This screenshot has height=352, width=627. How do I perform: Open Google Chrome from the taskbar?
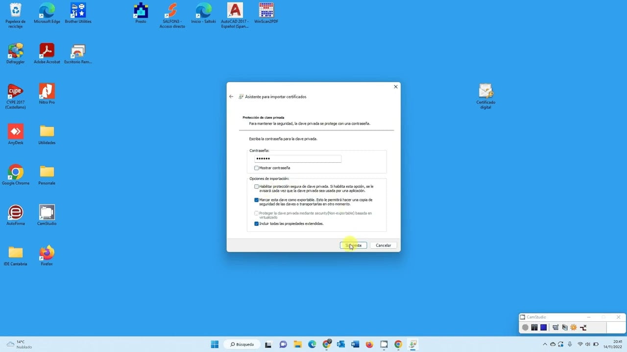(x=327, y=344)
